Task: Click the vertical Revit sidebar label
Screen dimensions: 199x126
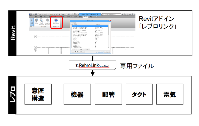Action: (13, 33)
